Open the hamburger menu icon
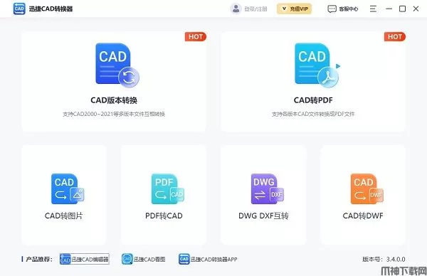 [x=373, y=9]
